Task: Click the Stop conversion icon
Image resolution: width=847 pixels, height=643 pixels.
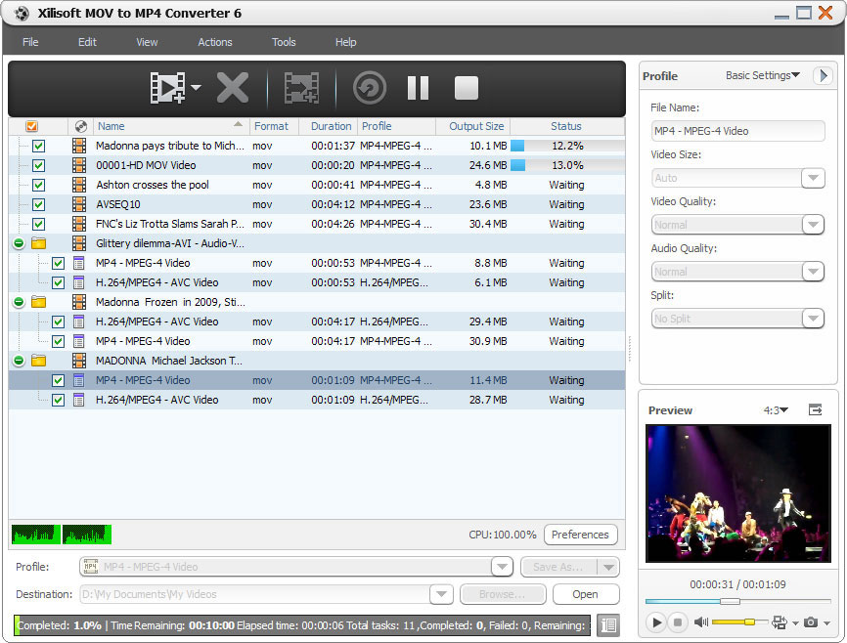Action: coord(467,88)
